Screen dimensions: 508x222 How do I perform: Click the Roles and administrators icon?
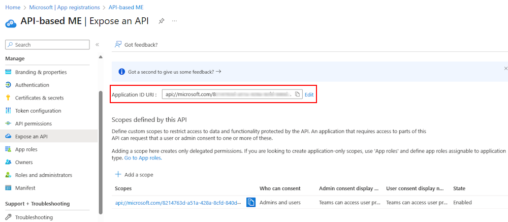[x=9, y=175]
